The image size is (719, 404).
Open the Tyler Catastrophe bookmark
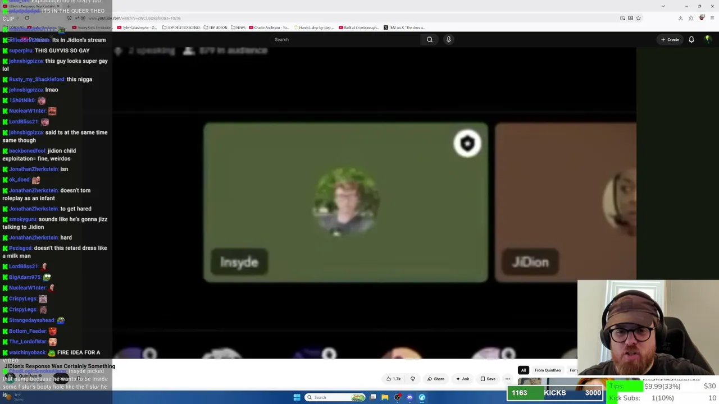click(x=137, y=27)
